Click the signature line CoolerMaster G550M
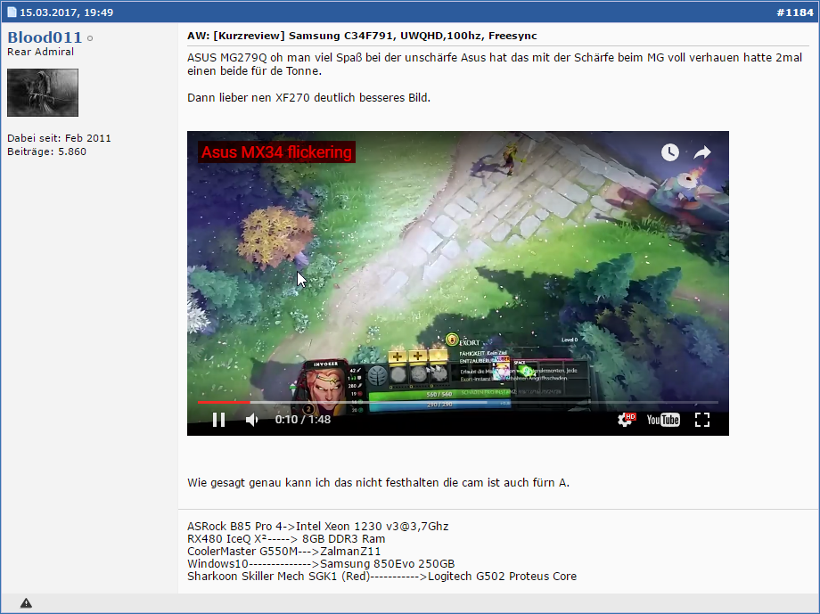 [x=284, y=552]
